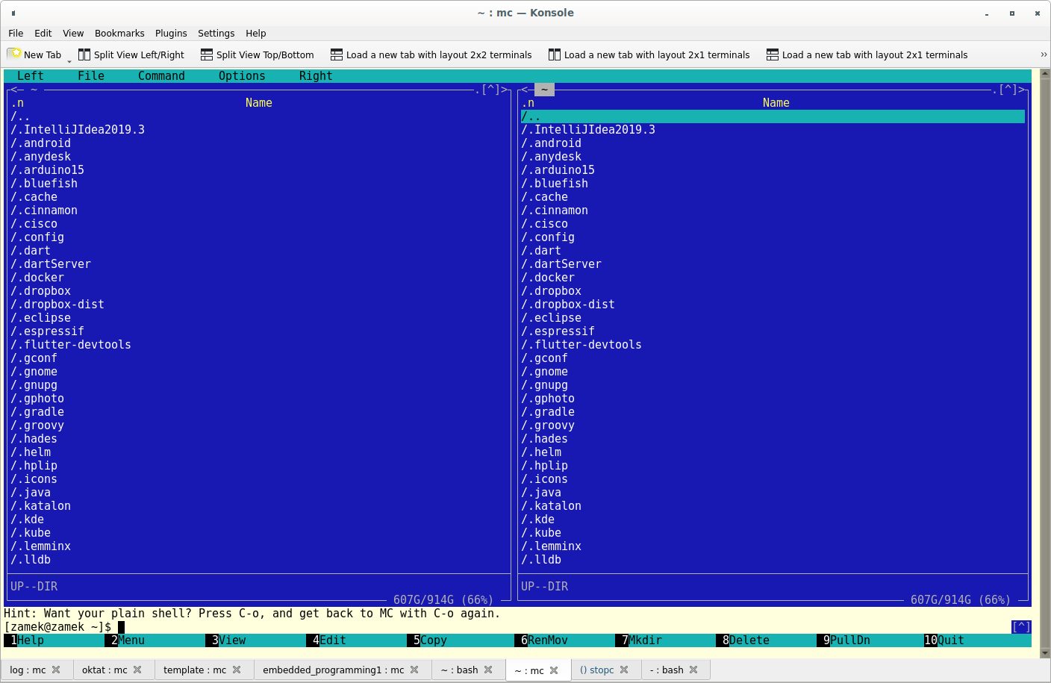This screenshot has width=1051, height=683.
Task: Close the 'oktat : mc' tab
Action: 137,670
